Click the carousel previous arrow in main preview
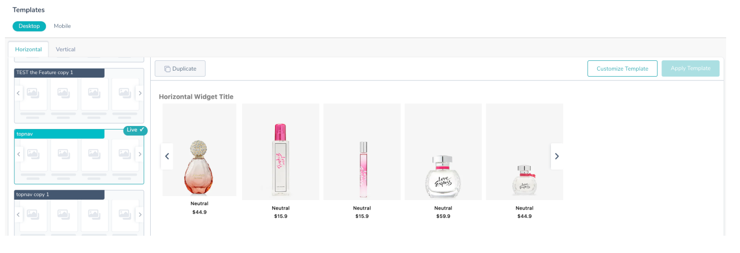Image resolution: width=740 pixels, height=253 pixels. pyautogui.click(x=167, y=156)
